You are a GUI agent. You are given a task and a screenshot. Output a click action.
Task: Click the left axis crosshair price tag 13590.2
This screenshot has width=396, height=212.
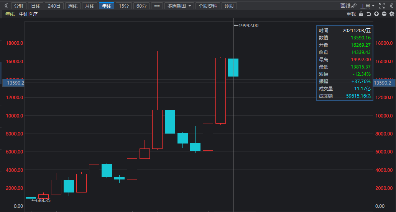click(x=13, y=83)
